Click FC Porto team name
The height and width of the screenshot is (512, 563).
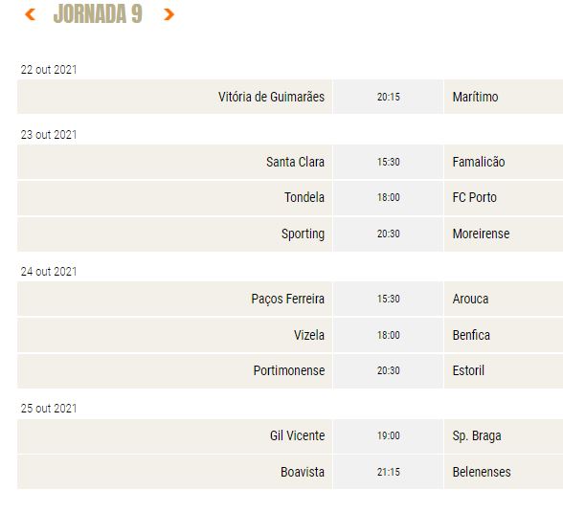[x=474, y=197]
